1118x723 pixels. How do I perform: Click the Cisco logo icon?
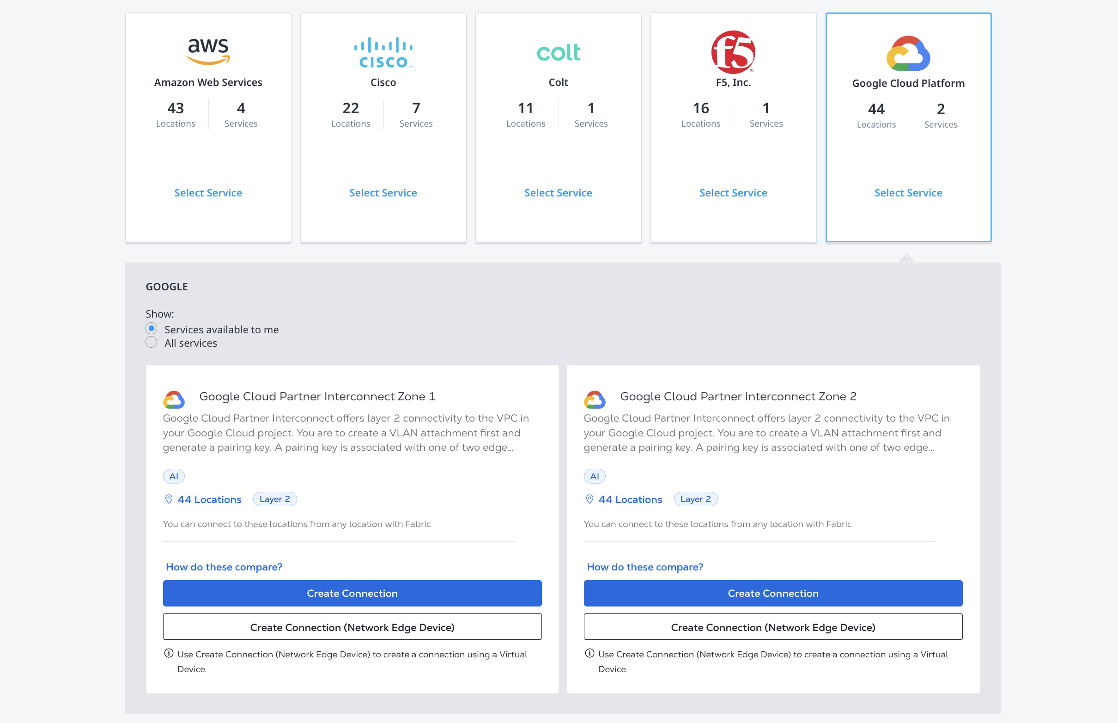click(383, 52)
